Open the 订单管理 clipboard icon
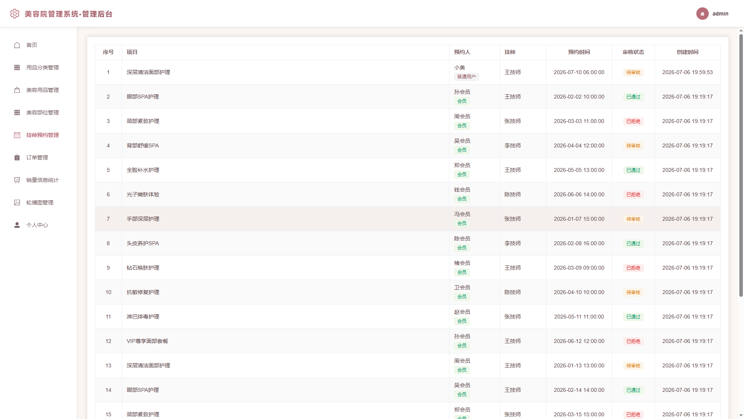 click(x=17, y=158)
